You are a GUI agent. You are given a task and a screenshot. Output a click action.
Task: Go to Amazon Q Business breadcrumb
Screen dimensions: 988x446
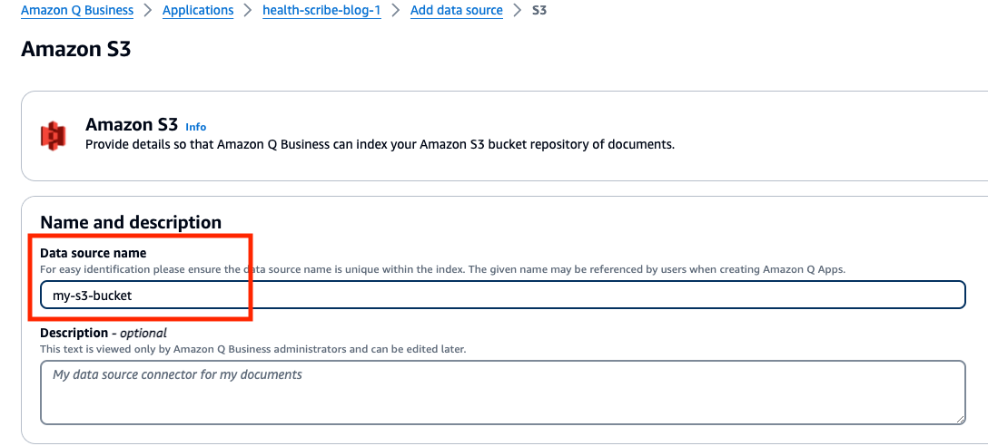pos(77,11)
